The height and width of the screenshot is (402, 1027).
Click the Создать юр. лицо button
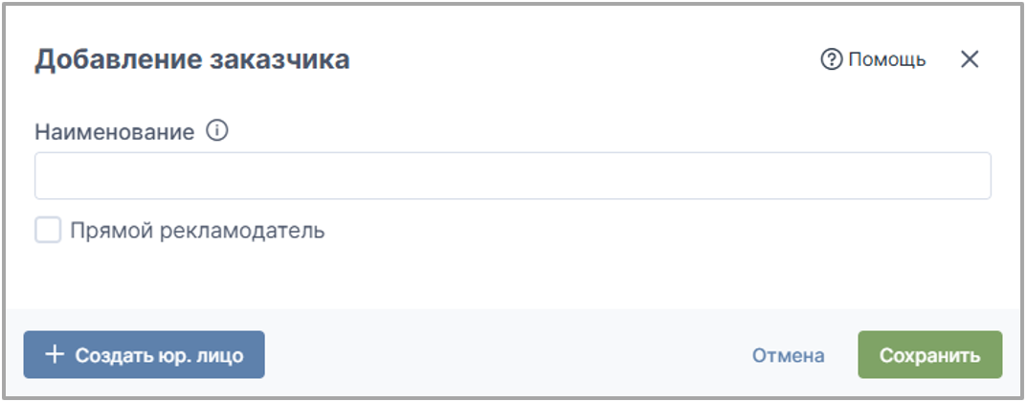(x=145, y=355)
